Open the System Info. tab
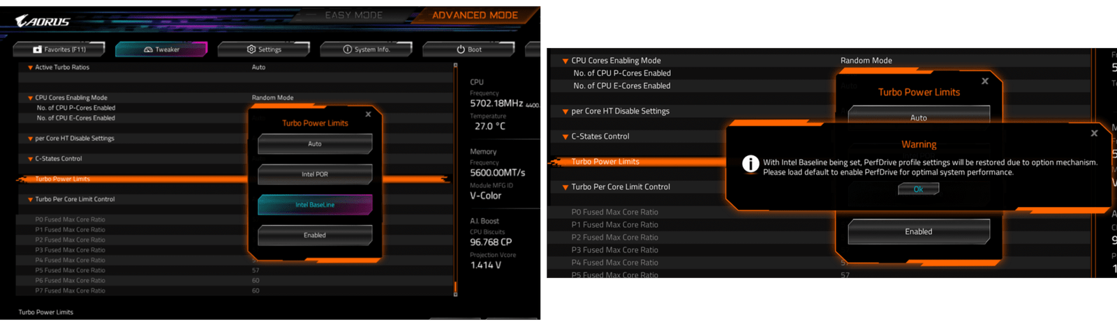The width and height of the screenshot is (1117, 326). 366,49
